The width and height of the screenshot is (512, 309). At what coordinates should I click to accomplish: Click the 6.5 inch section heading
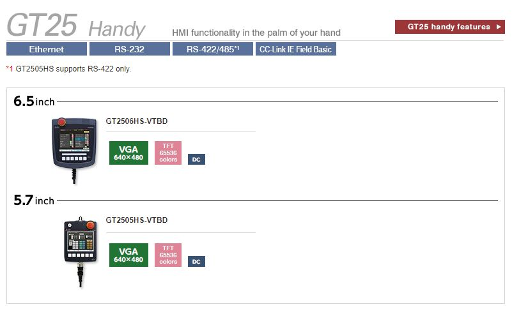pyautogui.click(x=34, y=102)
